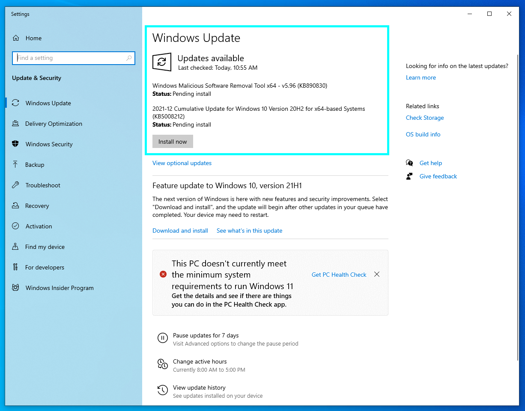Click the Install now button
The image size is (525, 411).
coord(173,141)
